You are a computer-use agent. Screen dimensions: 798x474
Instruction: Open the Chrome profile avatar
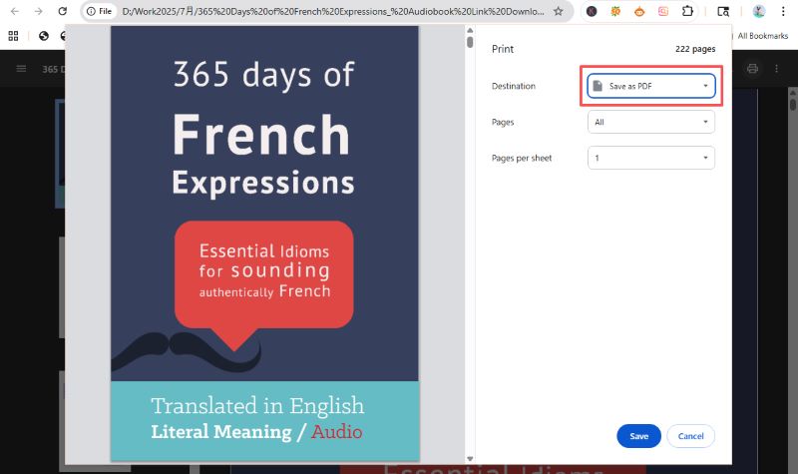click(758, 11)
